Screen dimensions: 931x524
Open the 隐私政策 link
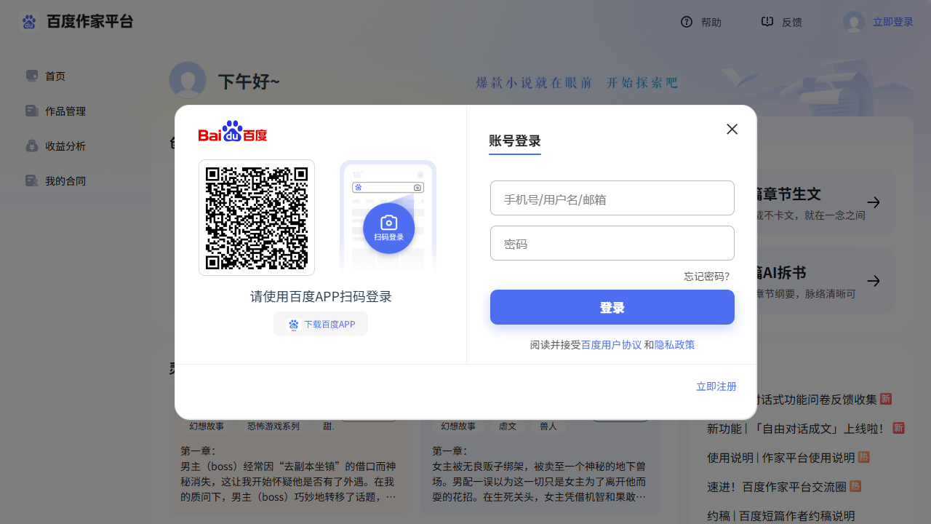pyautogui.click(x=674, y=345)
